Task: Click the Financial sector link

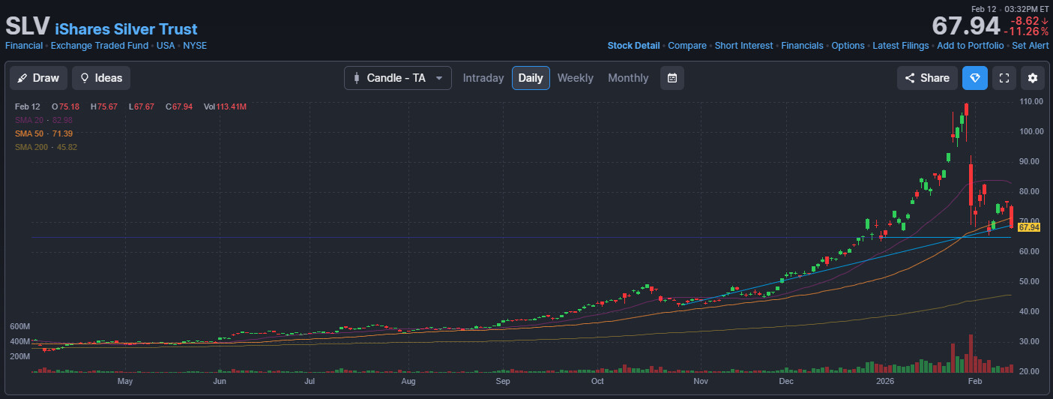Action: click(x=24, y=46)
